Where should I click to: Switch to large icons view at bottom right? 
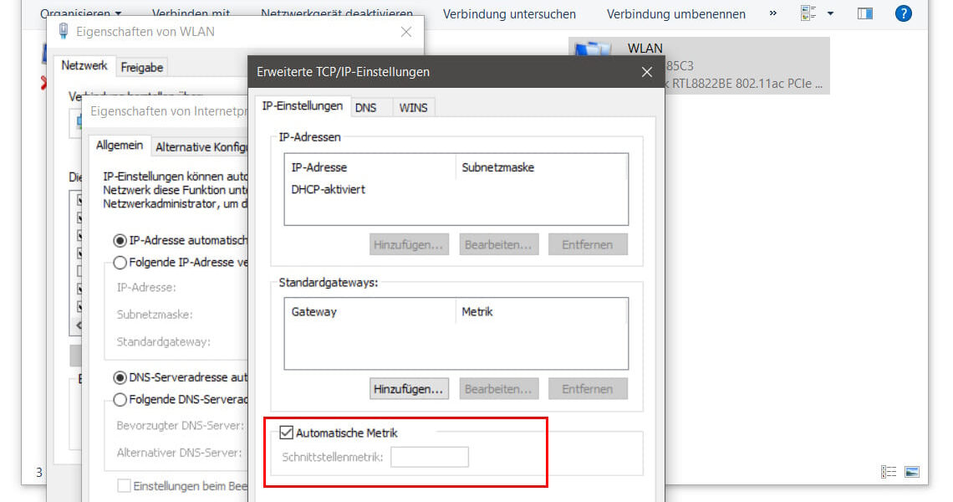(x=912, y=472)
